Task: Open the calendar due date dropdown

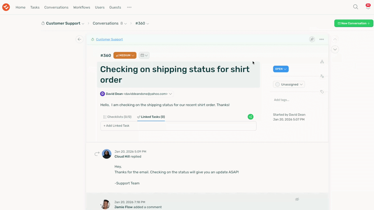Action: [144, 55]
